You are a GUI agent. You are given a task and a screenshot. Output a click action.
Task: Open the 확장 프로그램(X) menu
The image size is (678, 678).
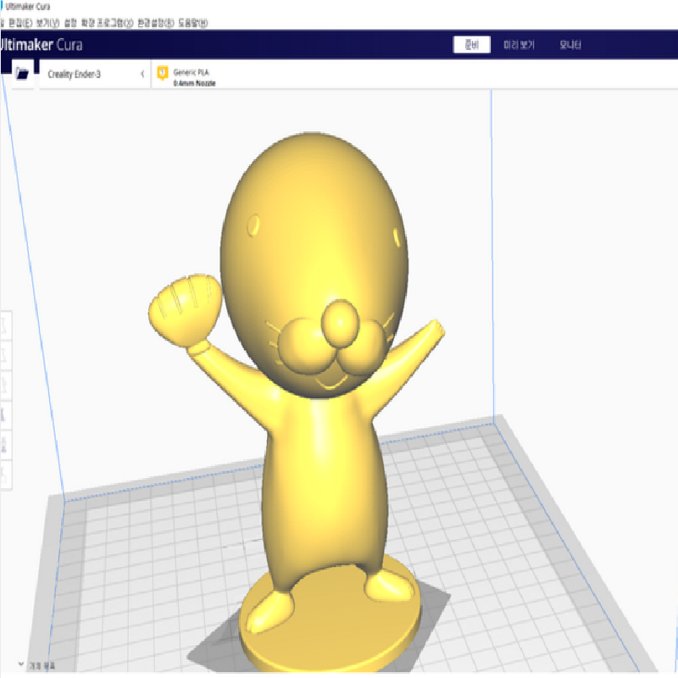(x=108, y=23)
